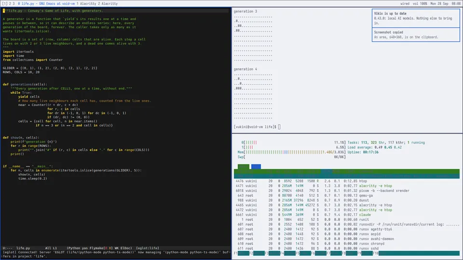Click the F4 key button in htop
463x260 pixels.
click(288, 253)
